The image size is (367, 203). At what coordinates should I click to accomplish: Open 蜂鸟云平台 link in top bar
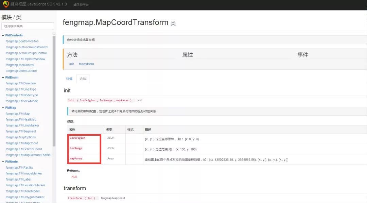(81, 5)
